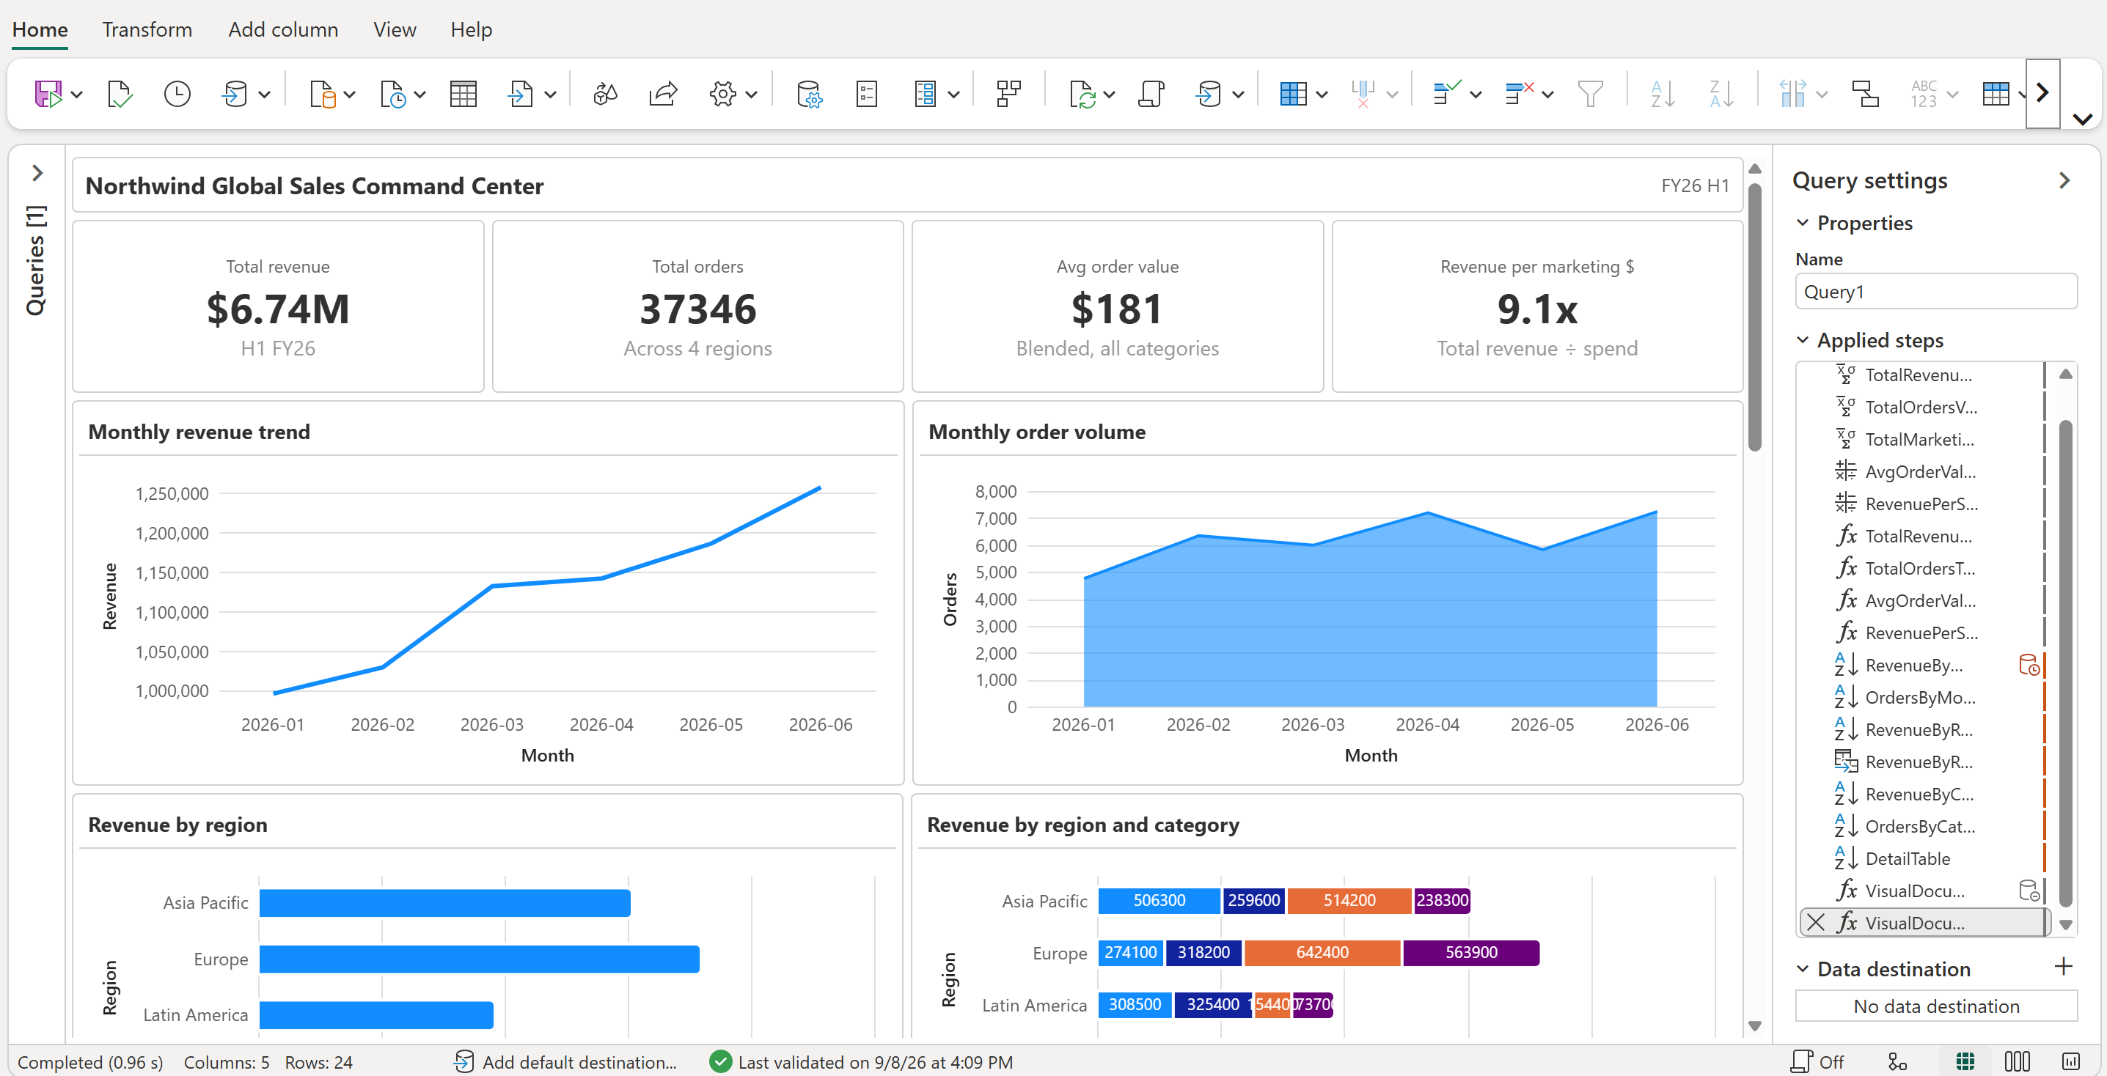This screenshot has height=1076, width=2107.
Task: Open Manage connections database-gear icon
Action: tap(809, 93)
